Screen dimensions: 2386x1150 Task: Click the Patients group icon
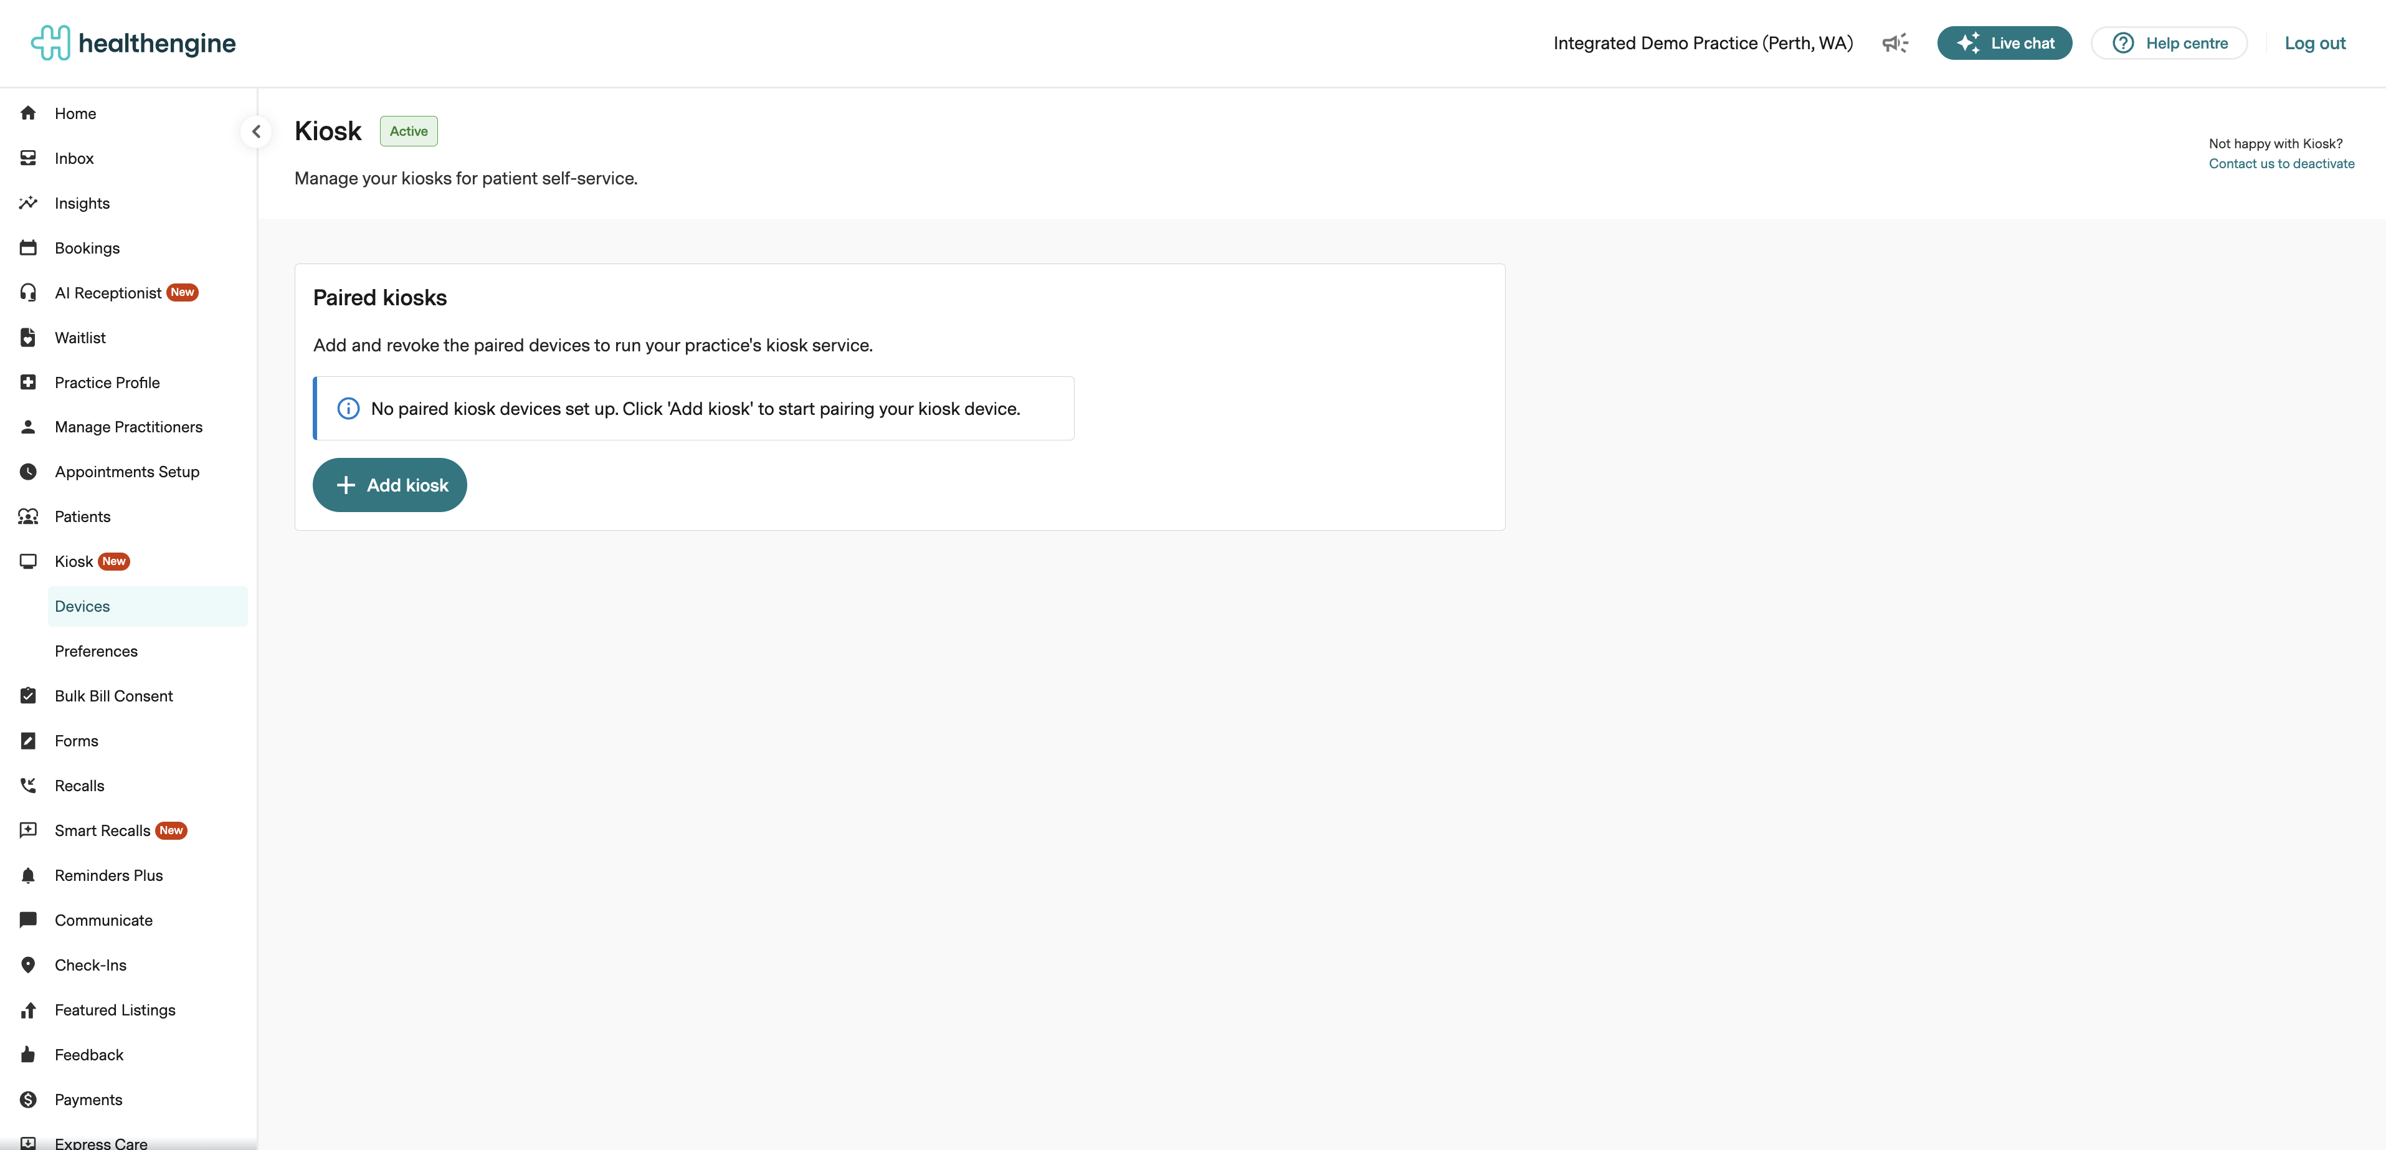28,516
